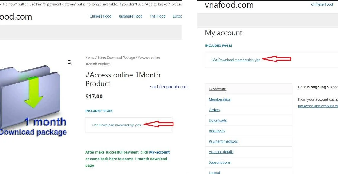Click the magnifier zoom icon on product image

pos(70,62)
